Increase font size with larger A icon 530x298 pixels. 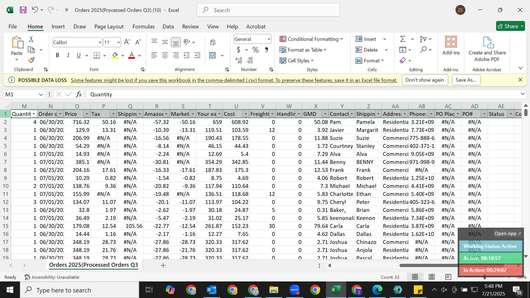(x=127, y=42)
